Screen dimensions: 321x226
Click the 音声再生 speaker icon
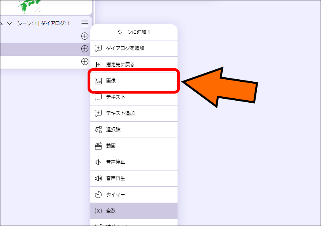(x=98, y=178)
